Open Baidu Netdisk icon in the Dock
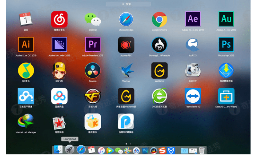The width and height of the screenshot is (253, 155). 136,151
